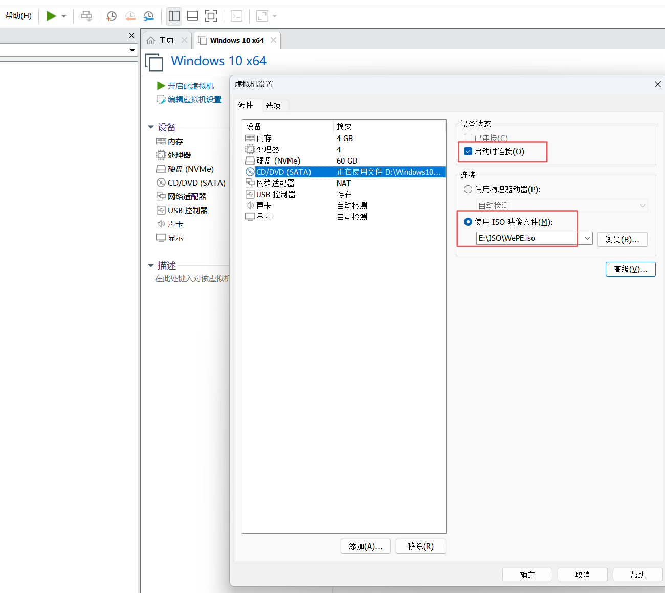Toggle the 启动时连接 checkbox

tap(468, 151)
